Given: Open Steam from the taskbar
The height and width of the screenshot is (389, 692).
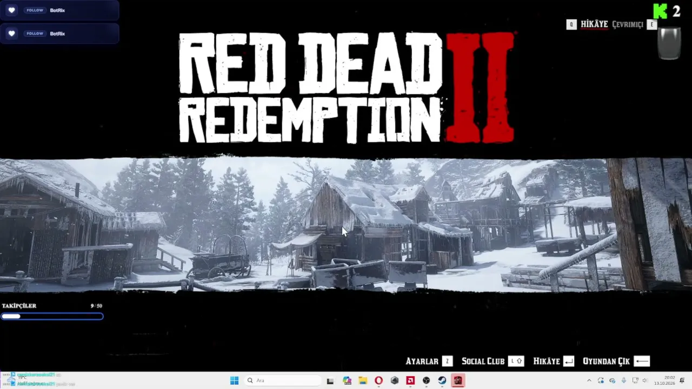Looking at the screenshot, I should click(x=442, y=380).
